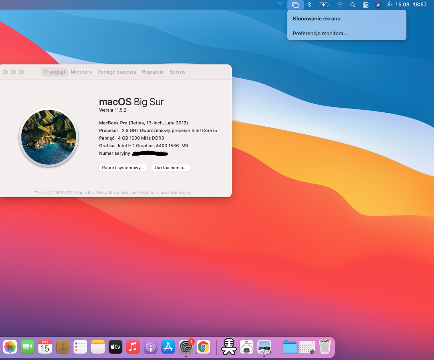Viewport: 434px width, 360px height.
Task: Select the Wsparcie tab
Action: pyautogui.click(x=153, y=72)
